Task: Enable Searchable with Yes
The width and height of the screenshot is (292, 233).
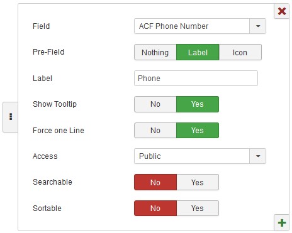Action: [x=198, y=182]
